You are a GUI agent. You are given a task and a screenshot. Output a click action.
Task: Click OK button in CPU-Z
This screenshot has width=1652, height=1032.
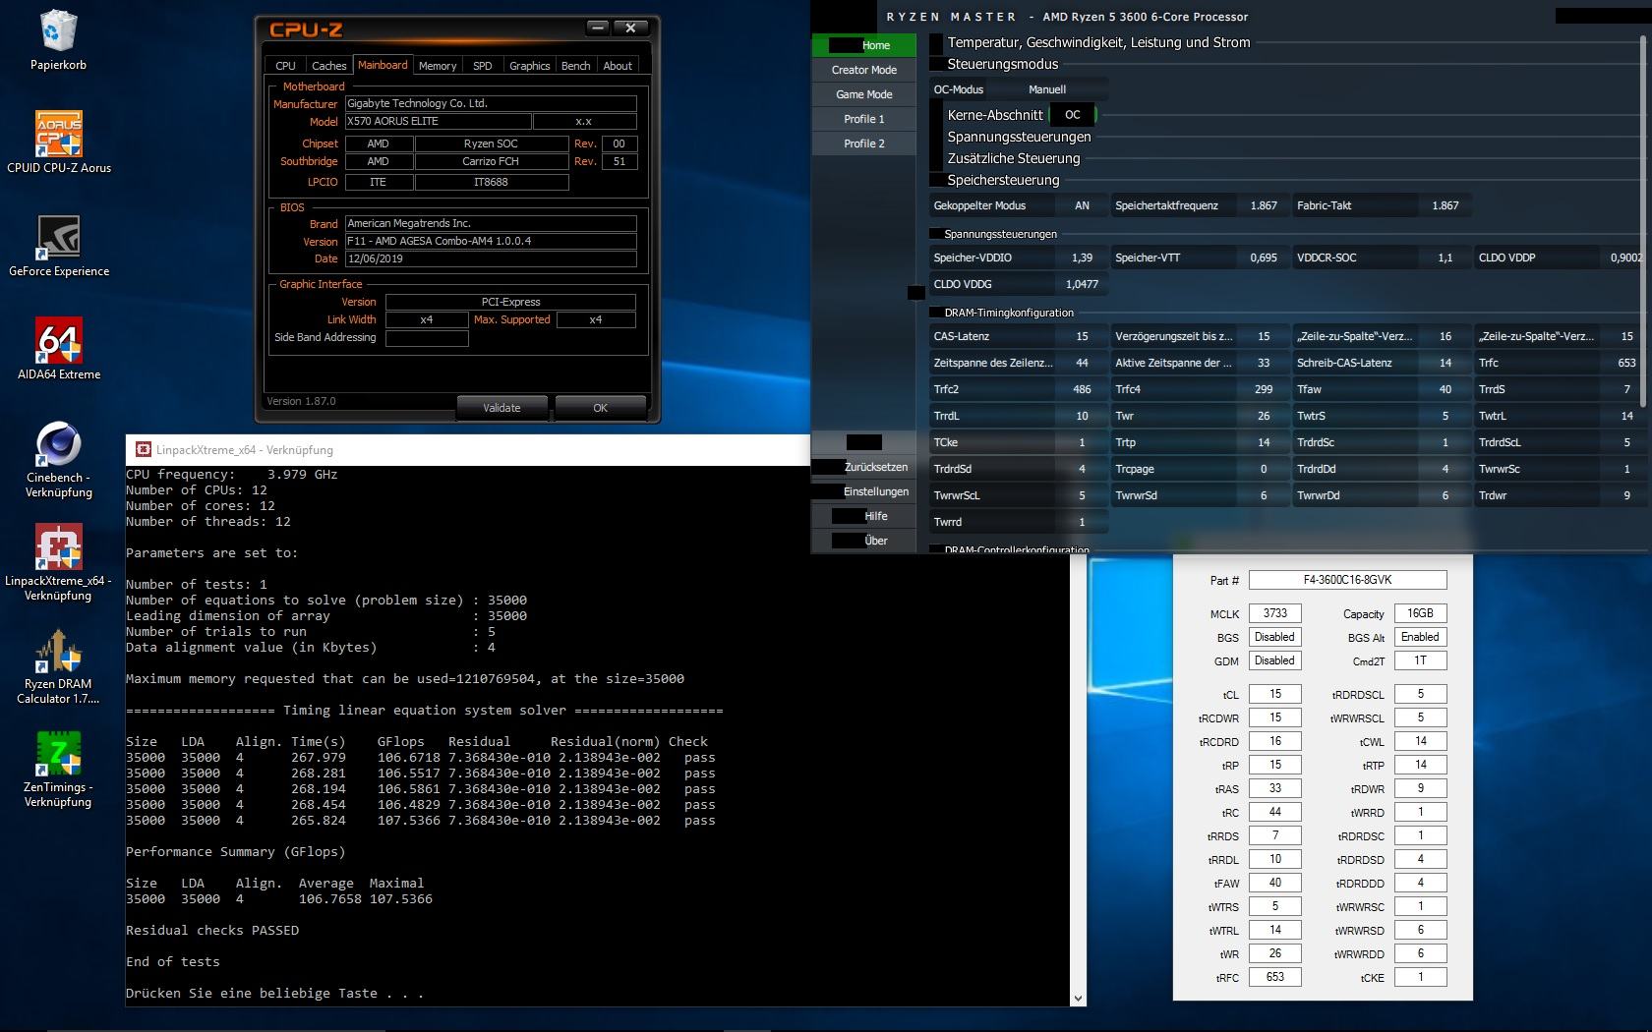600,408
